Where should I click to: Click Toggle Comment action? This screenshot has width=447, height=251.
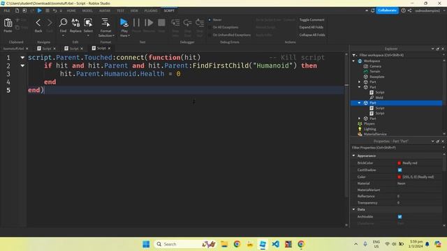click(312, 20)
